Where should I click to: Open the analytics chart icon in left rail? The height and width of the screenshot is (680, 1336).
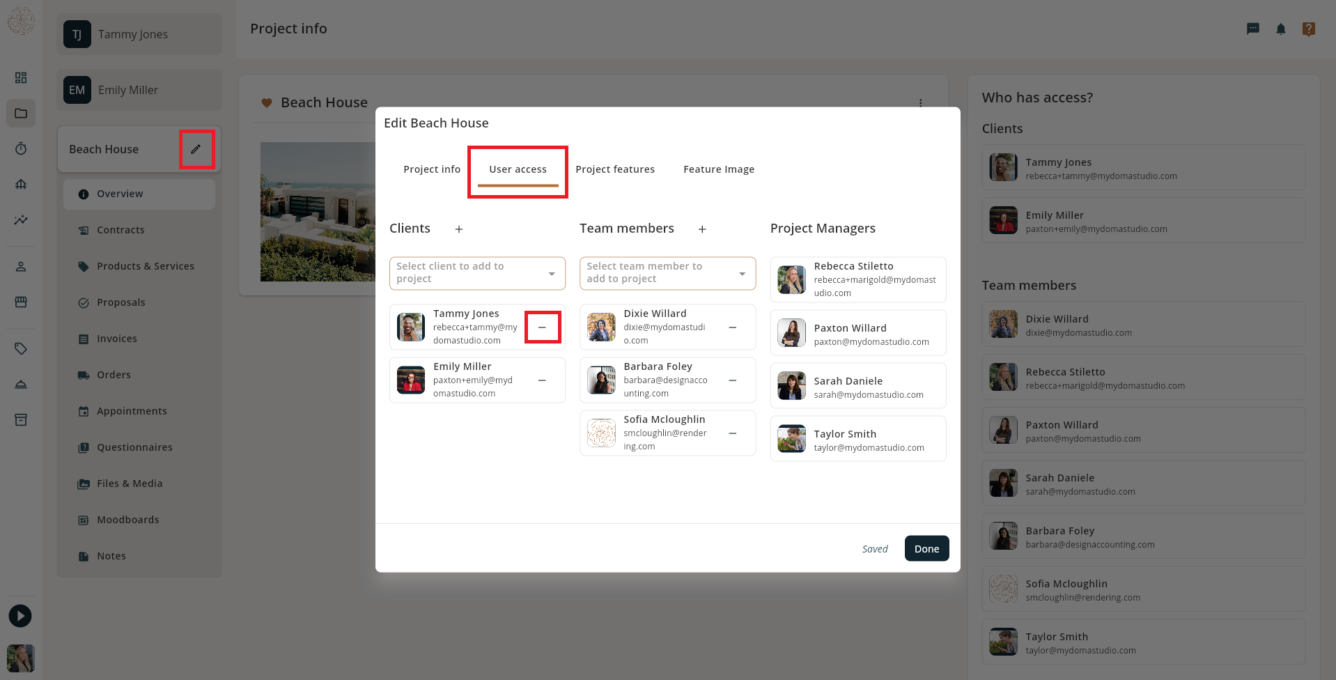tap(21, 219)
